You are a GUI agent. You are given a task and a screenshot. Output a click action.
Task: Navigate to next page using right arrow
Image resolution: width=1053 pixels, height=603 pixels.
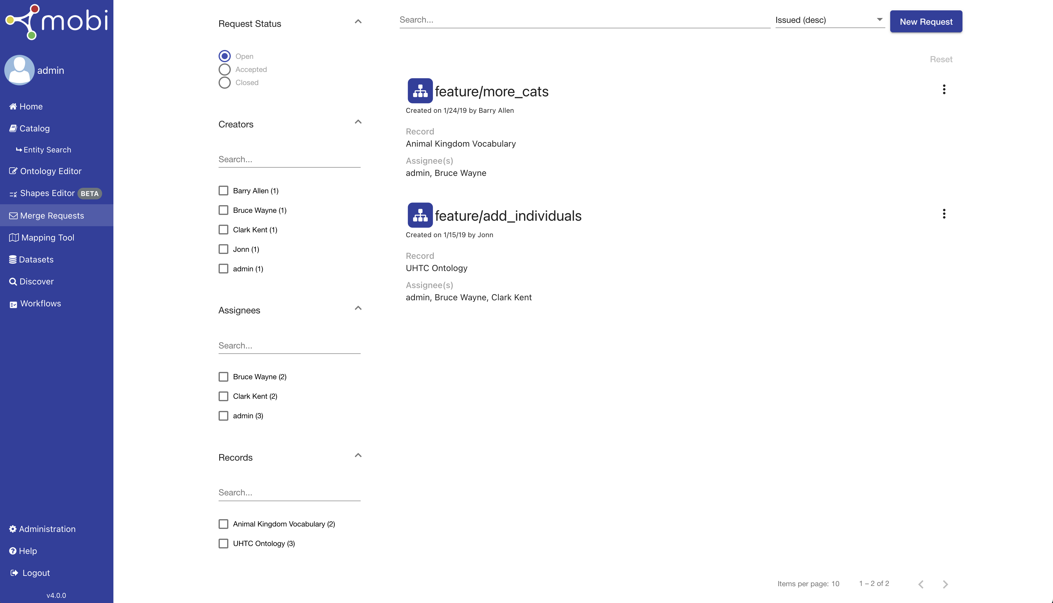point(945,583)
